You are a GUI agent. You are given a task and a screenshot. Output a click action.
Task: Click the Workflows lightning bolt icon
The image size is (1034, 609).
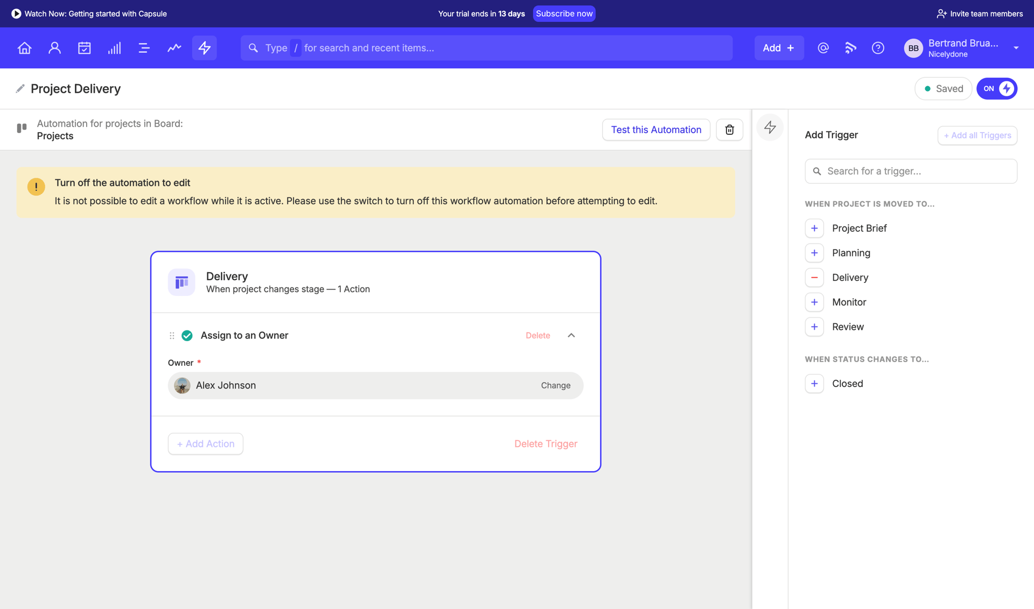pos(204,47)
